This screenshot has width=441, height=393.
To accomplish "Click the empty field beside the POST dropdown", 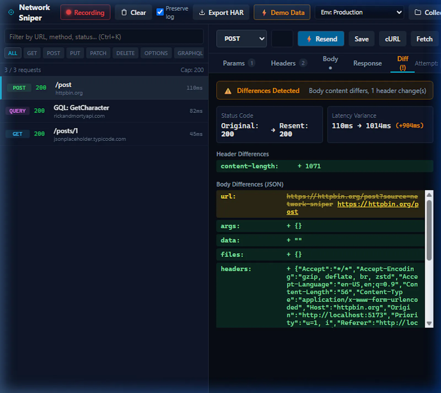I will point(282,39).
